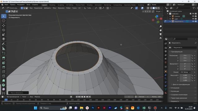Click the play animation button
This screenshot has width=198, height=111.
tap(84, 97)
